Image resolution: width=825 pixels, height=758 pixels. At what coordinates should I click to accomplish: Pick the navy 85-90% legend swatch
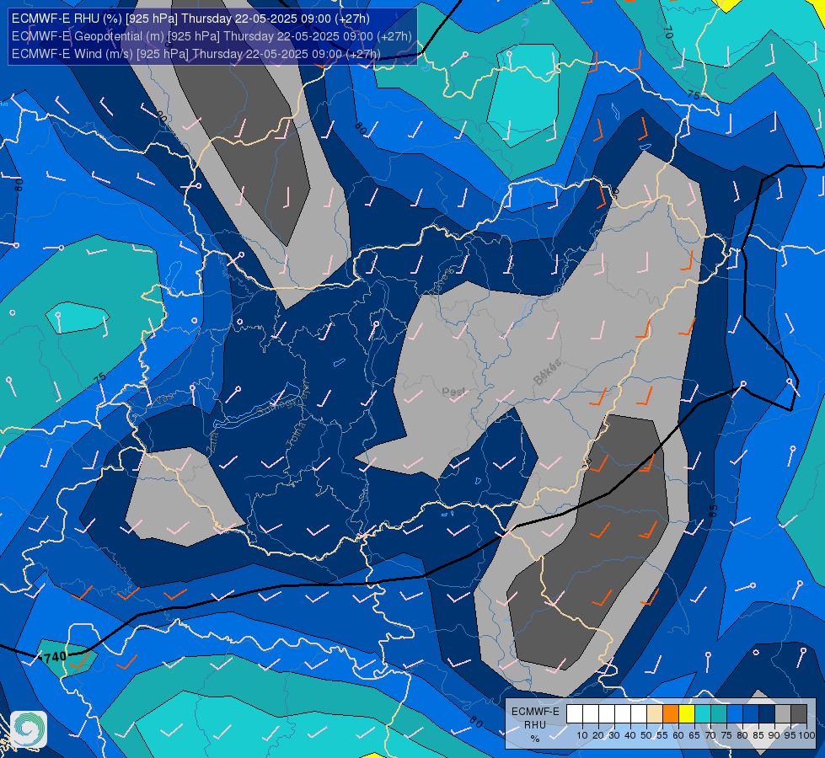(x=767, y=714)
